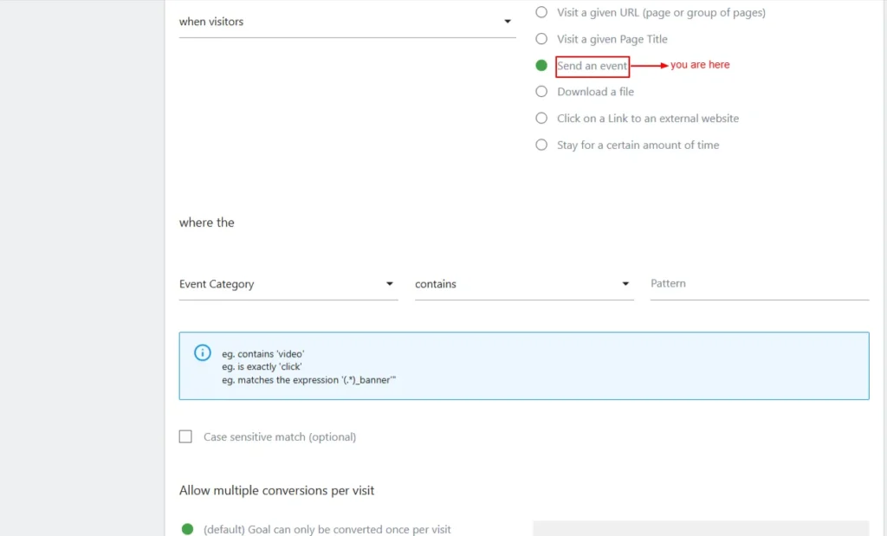The width and height of the screenshot is (887, 536).
Task: Enable the 'Case sensitive match' checkbox
Action: click(185, 437)
